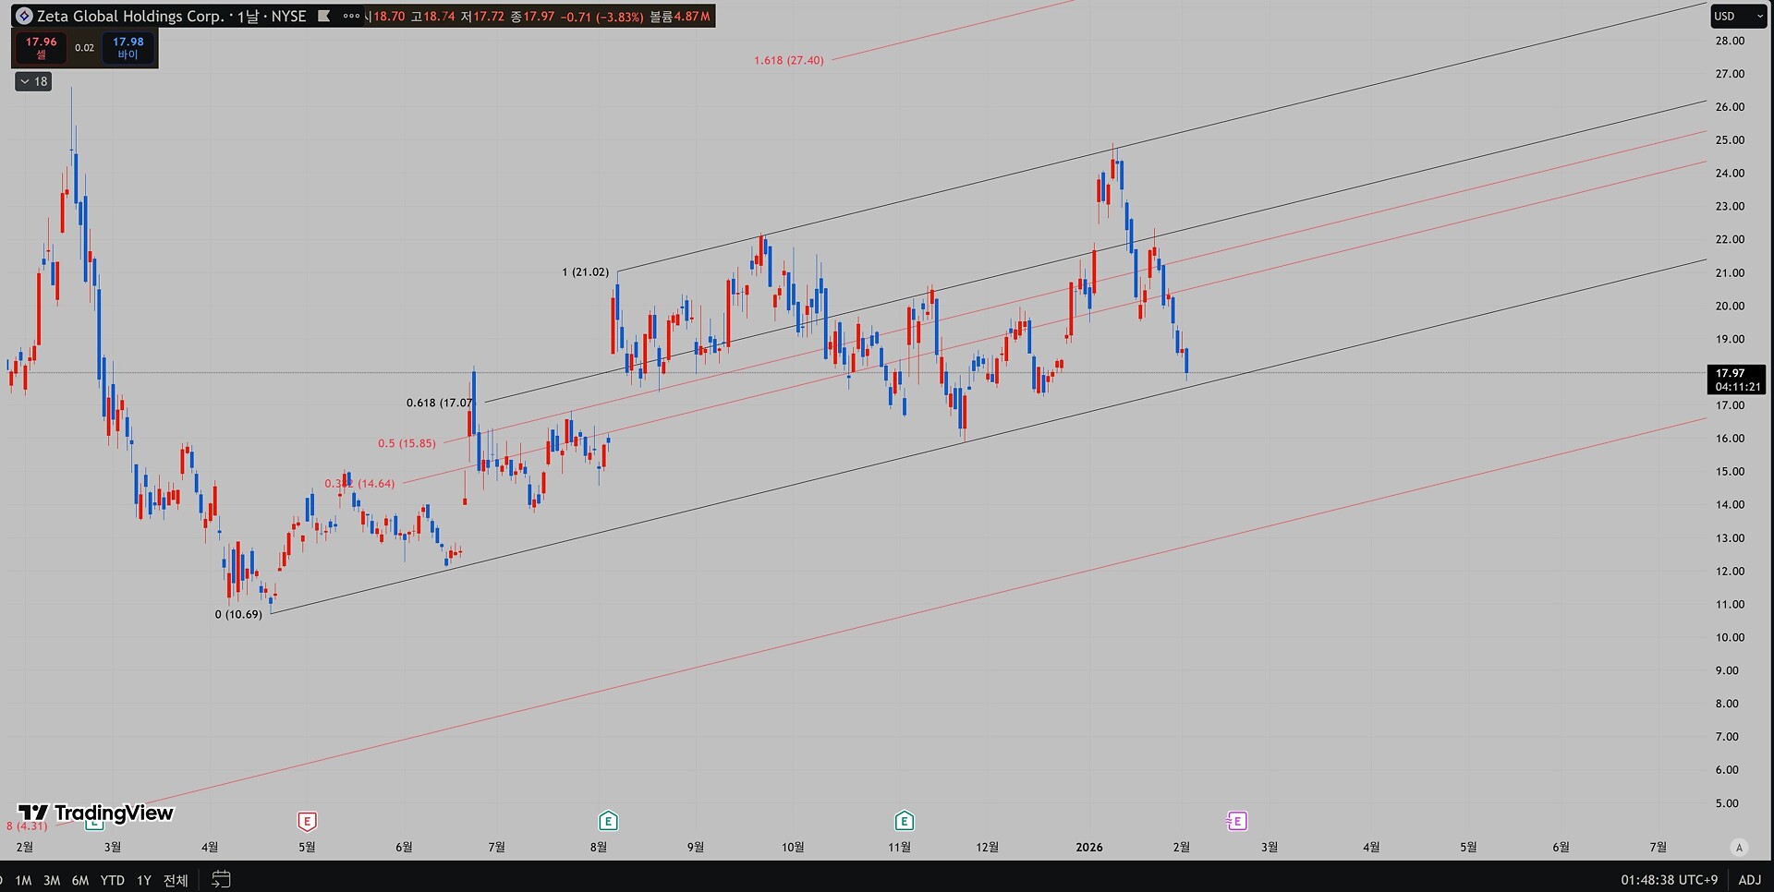Click the 5.00 price axis label

[x=1727, y=803]
